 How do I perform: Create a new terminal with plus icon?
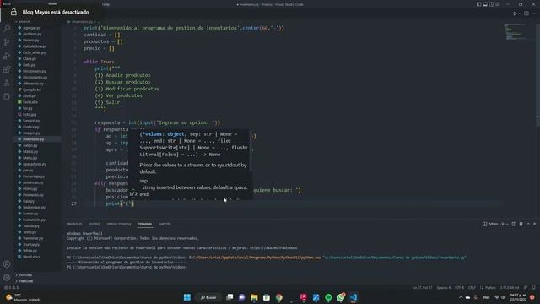pyautogui.click(x=503, y=224)
